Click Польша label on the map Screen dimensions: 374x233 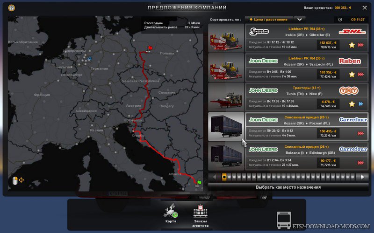[167, 53]
